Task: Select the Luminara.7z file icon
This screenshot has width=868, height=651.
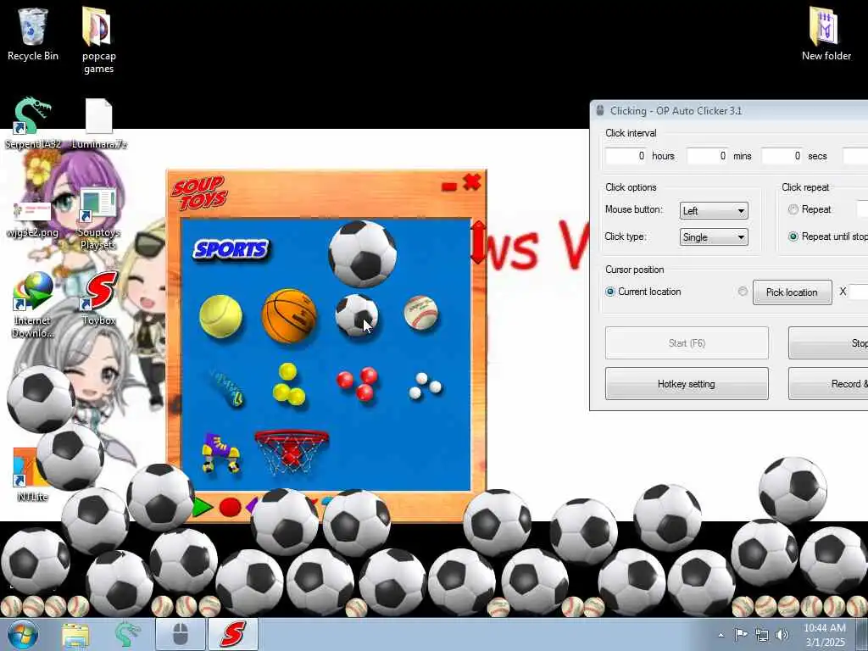Action: click(x=99, y=123)
